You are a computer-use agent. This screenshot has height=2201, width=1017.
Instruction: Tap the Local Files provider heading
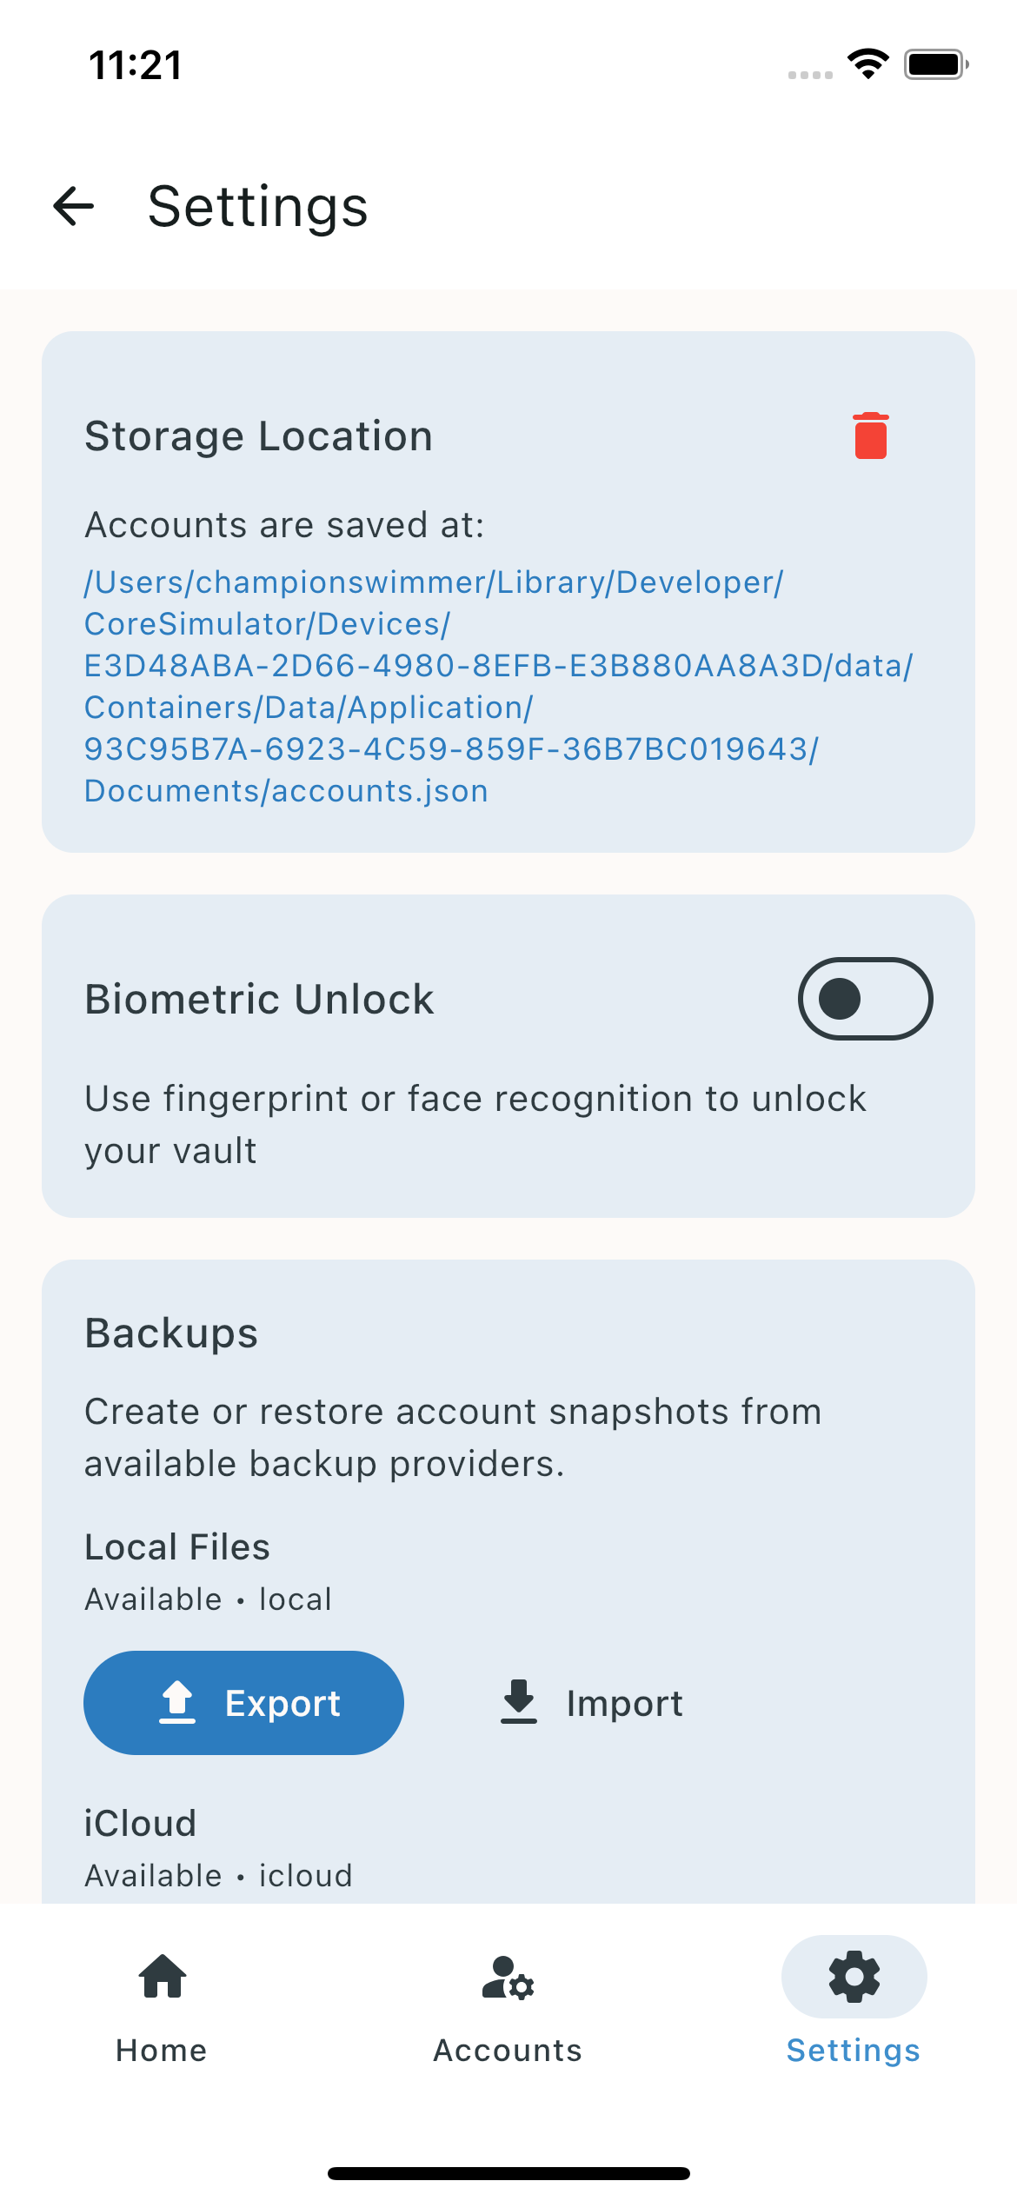177,1547
